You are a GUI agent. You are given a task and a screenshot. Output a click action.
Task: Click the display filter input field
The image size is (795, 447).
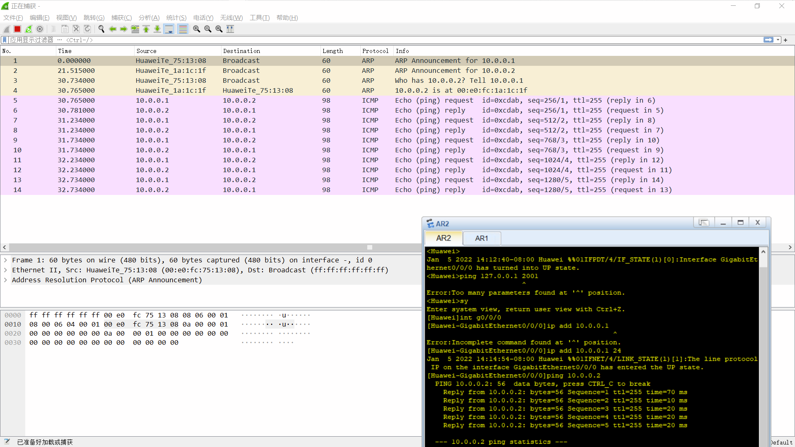pyautogui.click(x=385, y=40)
